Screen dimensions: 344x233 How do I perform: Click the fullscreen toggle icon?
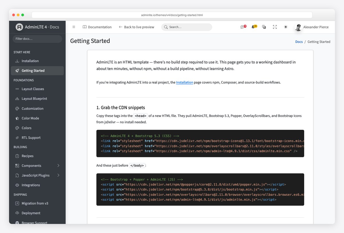(275, 27)
